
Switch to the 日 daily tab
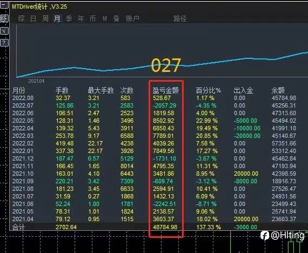tap(33, 18)
